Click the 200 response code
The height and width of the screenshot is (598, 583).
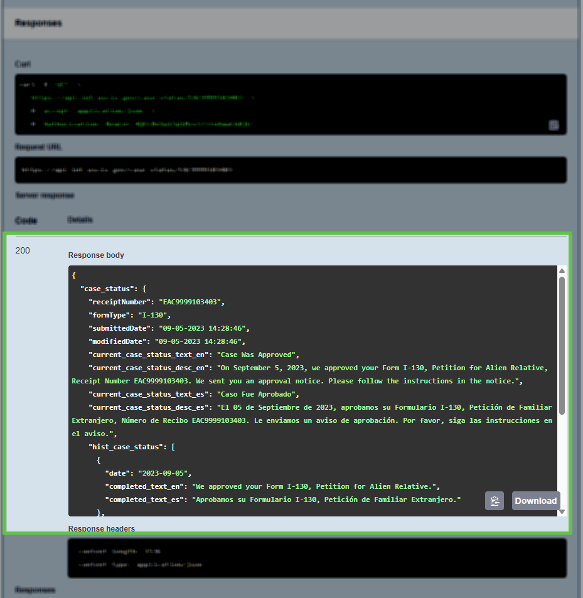point(23,250)
